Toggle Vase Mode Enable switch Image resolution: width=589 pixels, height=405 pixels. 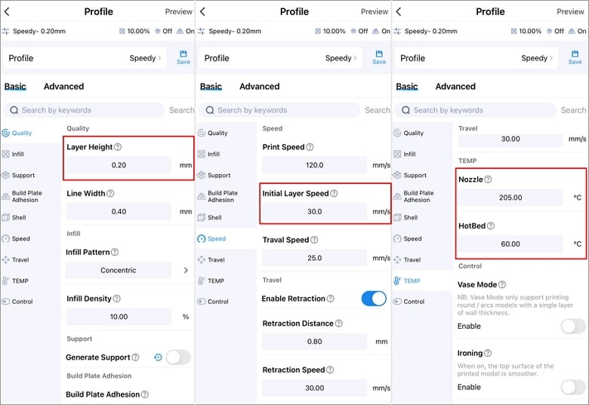(572, 326)
